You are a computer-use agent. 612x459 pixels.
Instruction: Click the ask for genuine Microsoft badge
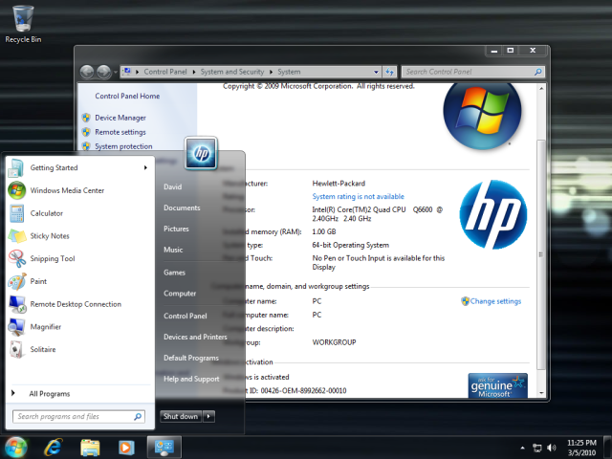[x=497, y=385]
